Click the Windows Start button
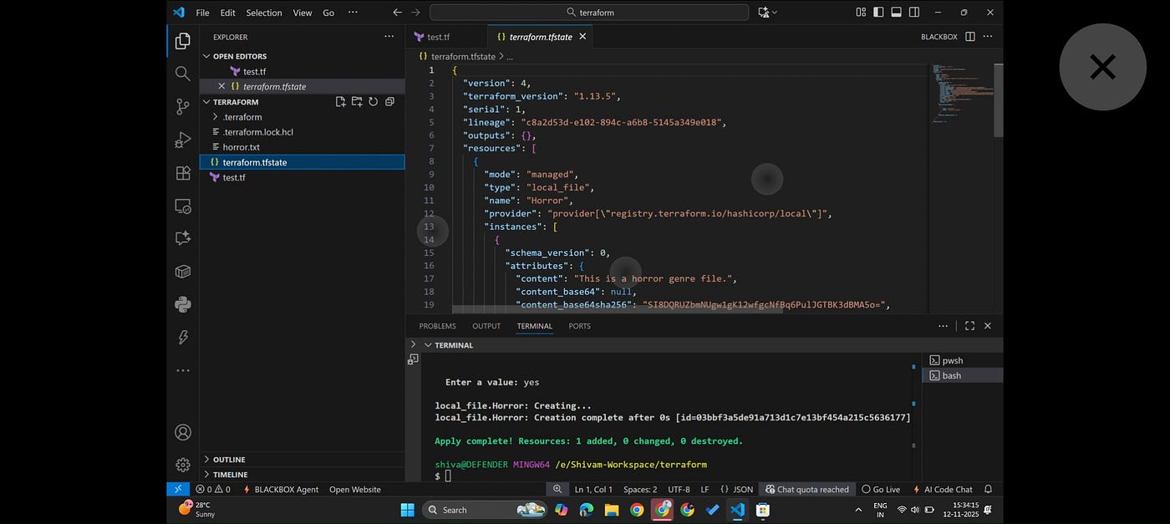The height and width of the screenshot is (524, 1170). tap(407, 510)
